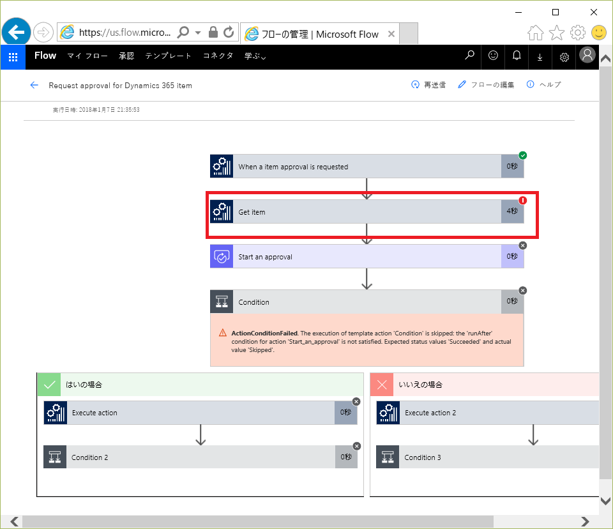Open notifications bell icon
The image size is (613, 529).
pyautogui.click(x=517, y=56)
